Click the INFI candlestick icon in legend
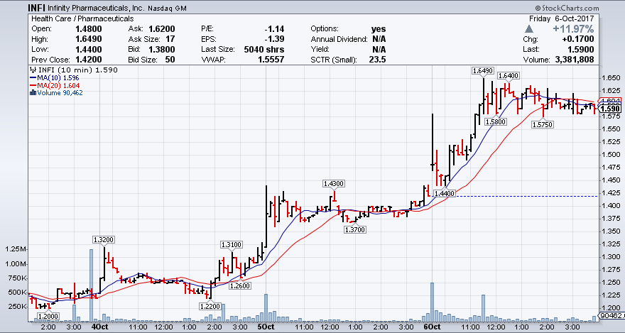Viewport: 625px width, 333px height. 31,70
